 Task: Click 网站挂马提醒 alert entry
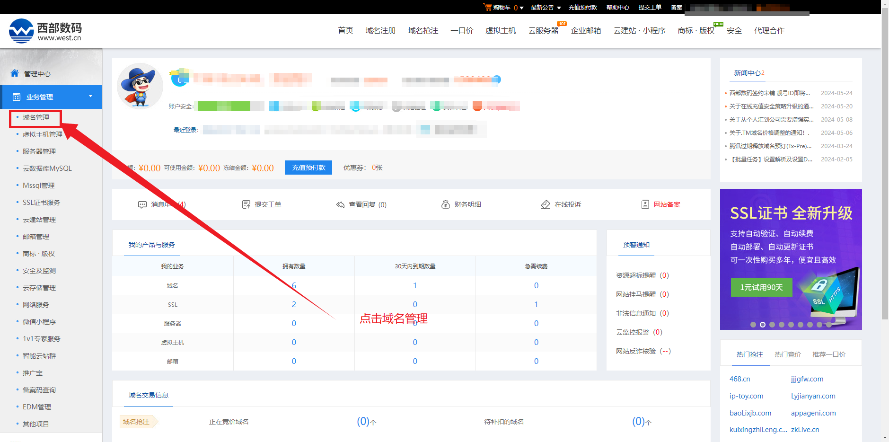pyautogui.click(x=642, y=294)
